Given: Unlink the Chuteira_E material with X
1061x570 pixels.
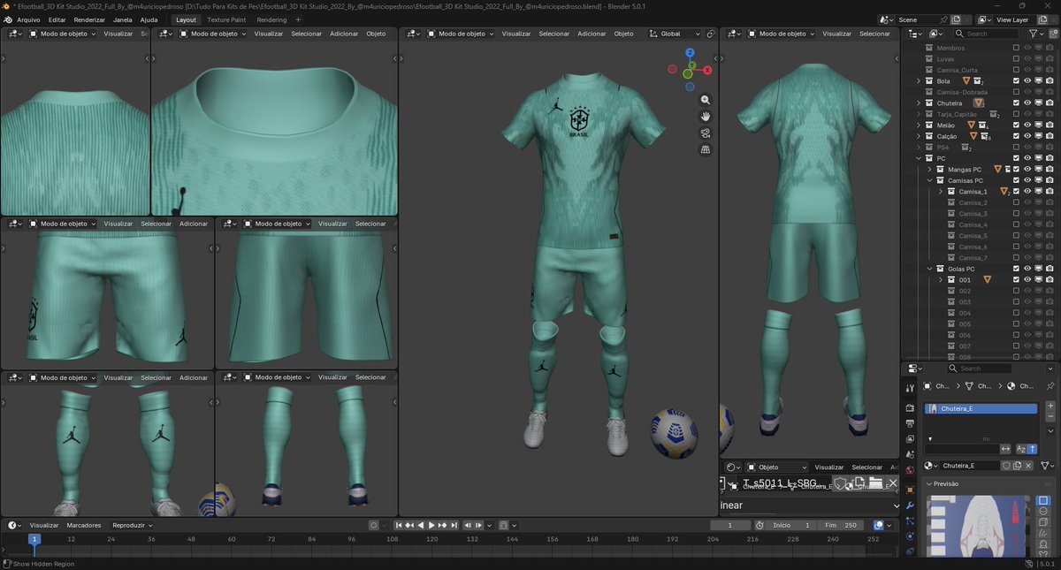Looking at the screenshot, I should point(1028,466).
